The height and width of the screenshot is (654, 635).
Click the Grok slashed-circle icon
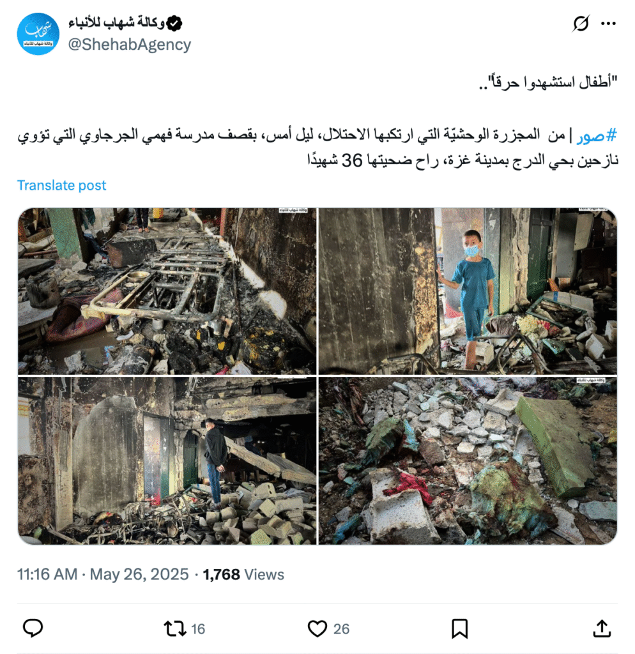point(581,24)
